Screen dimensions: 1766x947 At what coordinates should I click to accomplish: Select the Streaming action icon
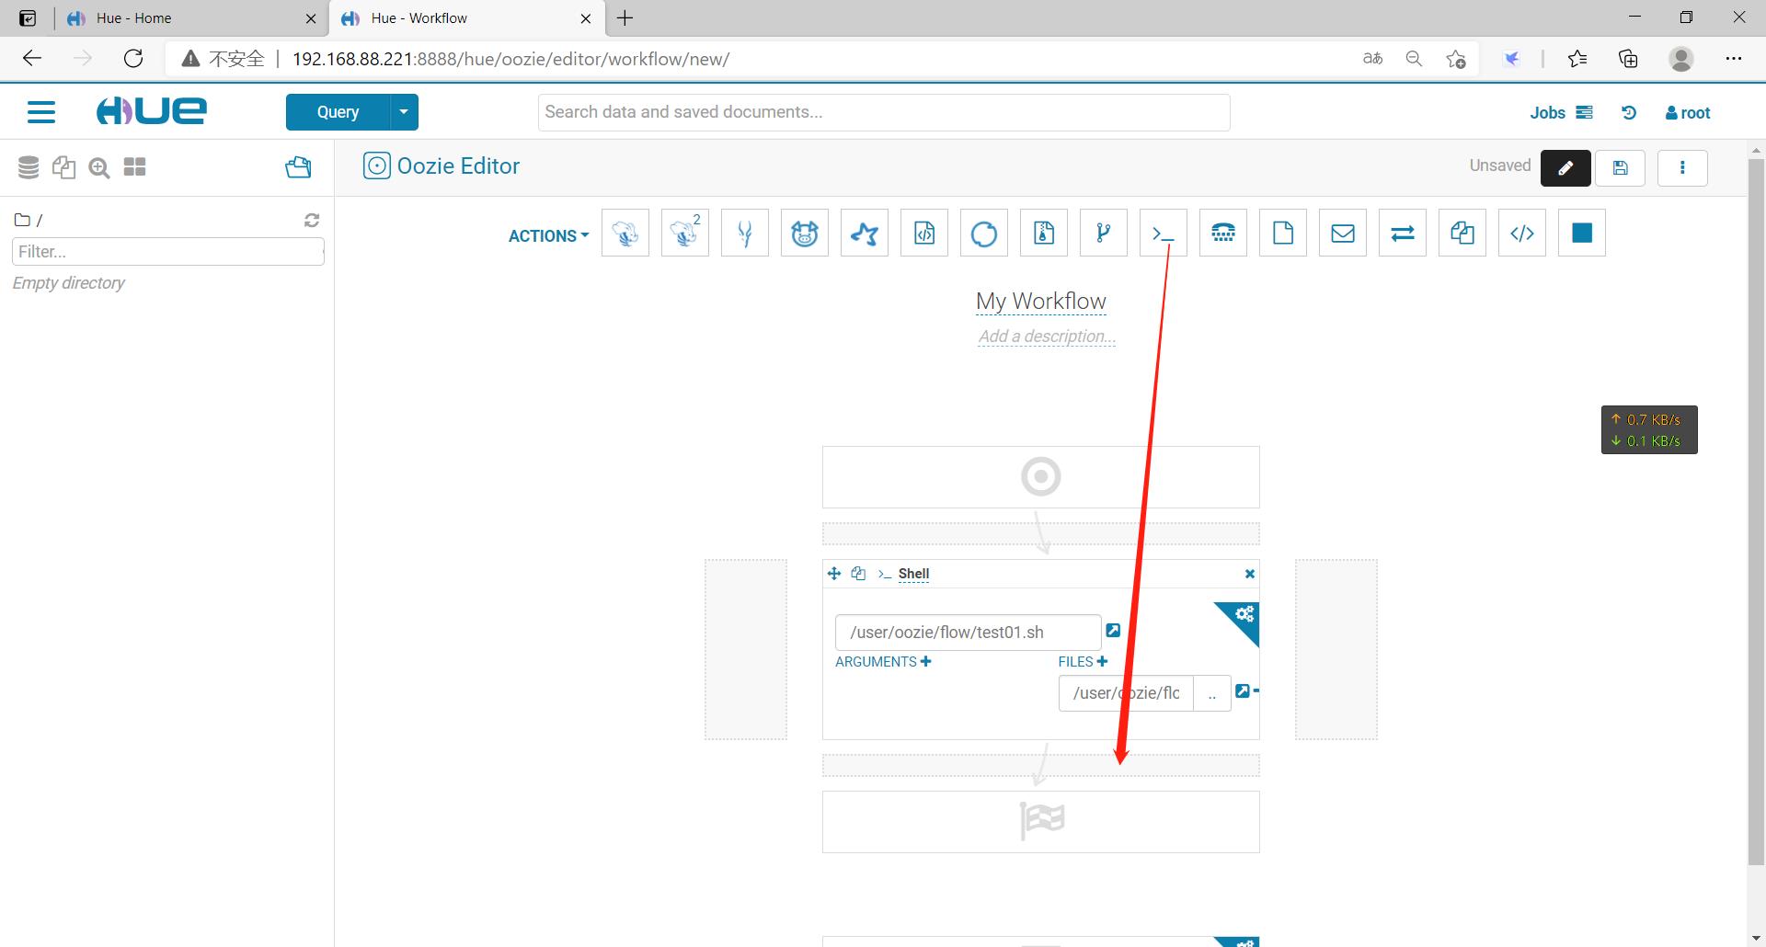pos(1403,234)
